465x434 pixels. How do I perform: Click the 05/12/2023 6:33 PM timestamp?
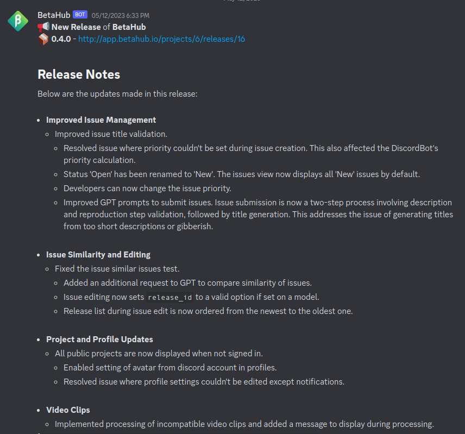click(120, 15)
